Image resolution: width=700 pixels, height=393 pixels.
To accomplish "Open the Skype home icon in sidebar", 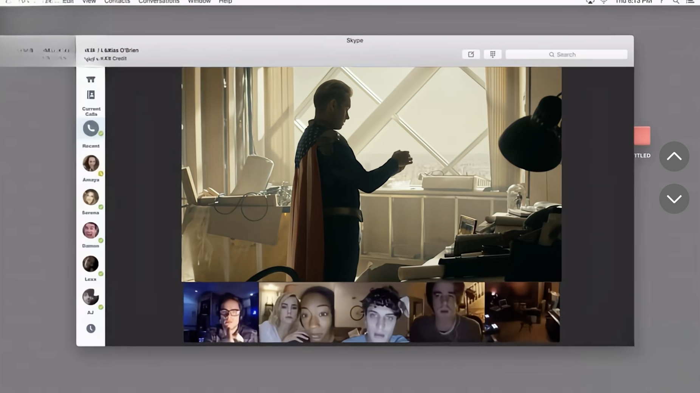I will (91, 79).
